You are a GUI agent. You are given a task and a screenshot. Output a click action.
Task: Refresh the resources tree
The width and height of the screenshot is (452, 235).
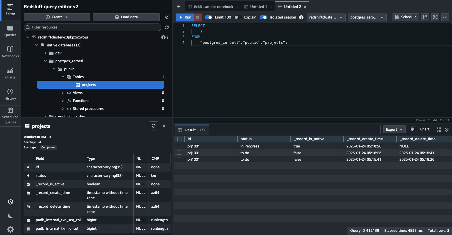[x=167, y=27]
